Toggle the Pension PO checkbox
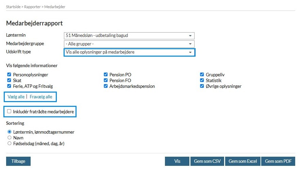Screen dimensions: 302x175 tap(106, 75)
